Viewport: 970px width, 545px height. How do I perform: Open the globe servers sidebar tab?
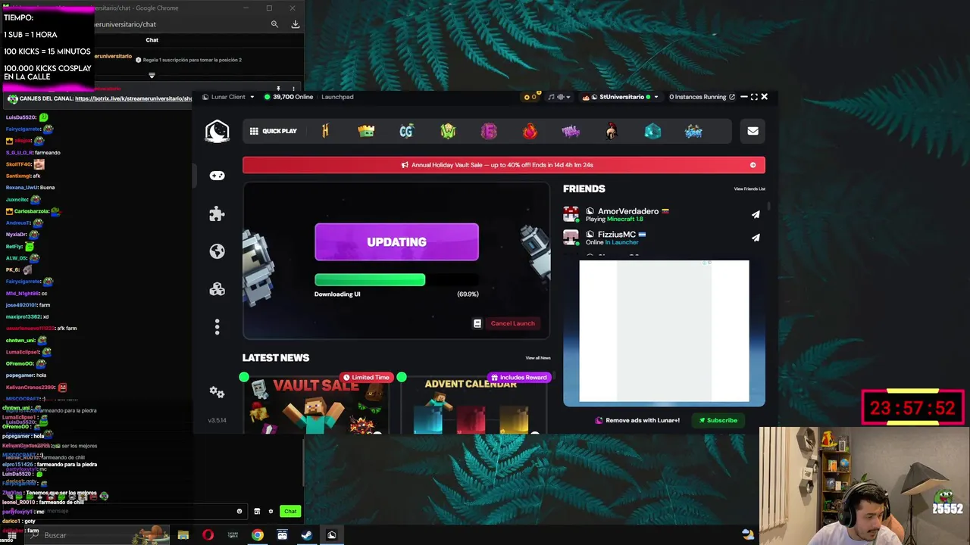(217, 251)
